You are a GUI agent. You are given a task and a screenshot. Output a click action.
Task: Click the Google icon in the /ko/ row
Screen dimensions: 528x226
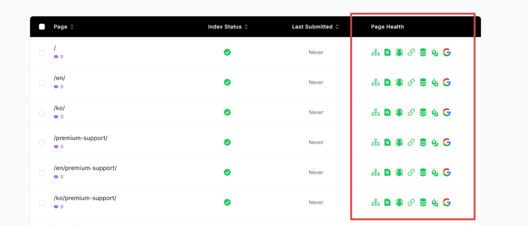(447, 112)
